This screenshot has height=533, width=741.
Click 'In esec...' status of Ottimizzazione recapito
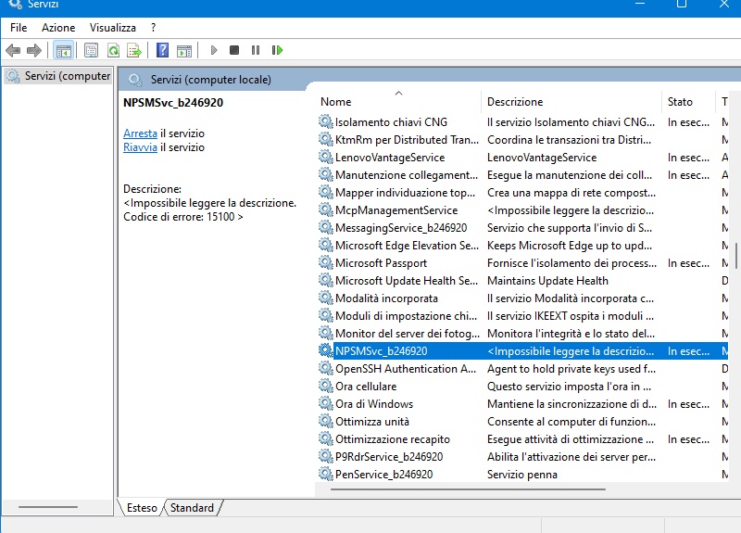click(x=688, y=438)
